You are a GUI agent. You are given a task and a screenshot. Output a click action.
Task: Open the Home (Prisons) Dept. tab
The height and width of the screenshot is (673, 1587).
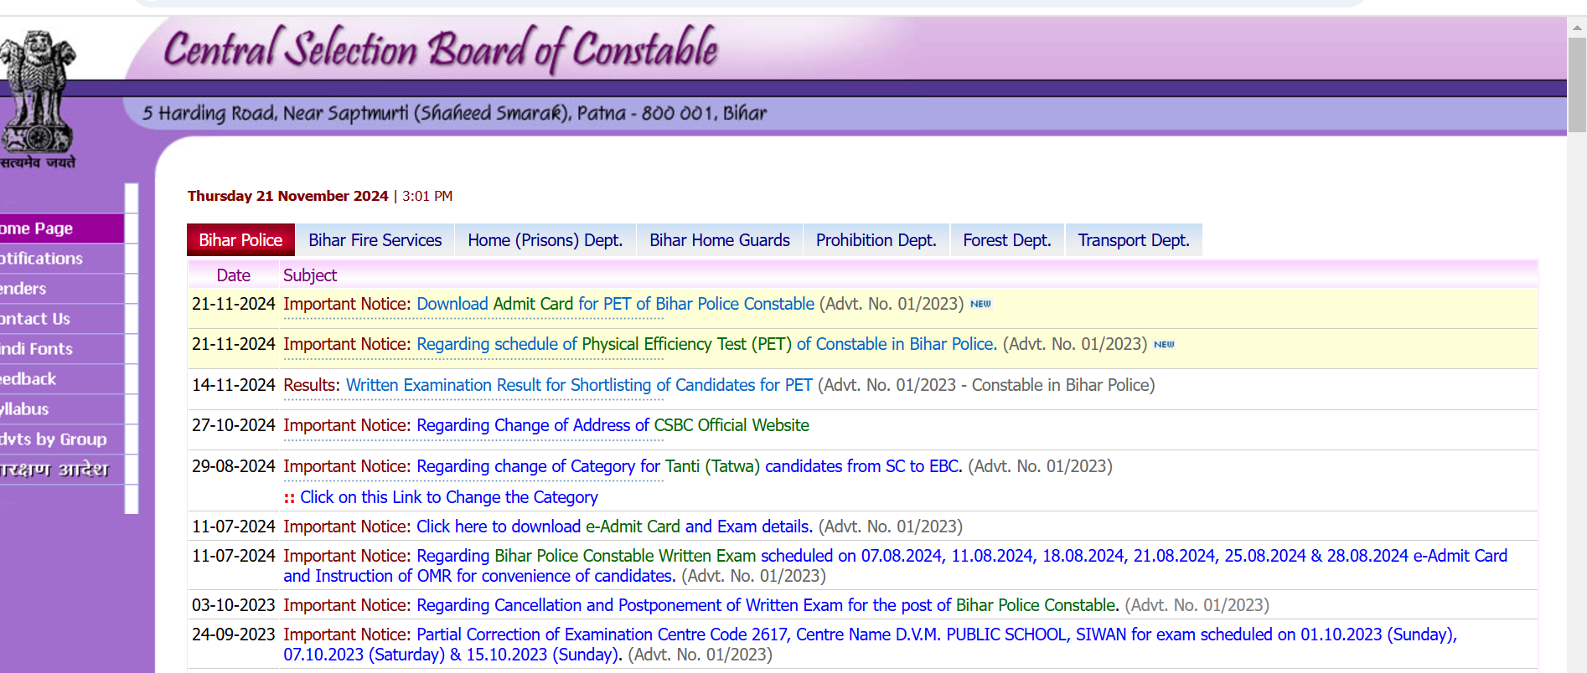(545, 240)
